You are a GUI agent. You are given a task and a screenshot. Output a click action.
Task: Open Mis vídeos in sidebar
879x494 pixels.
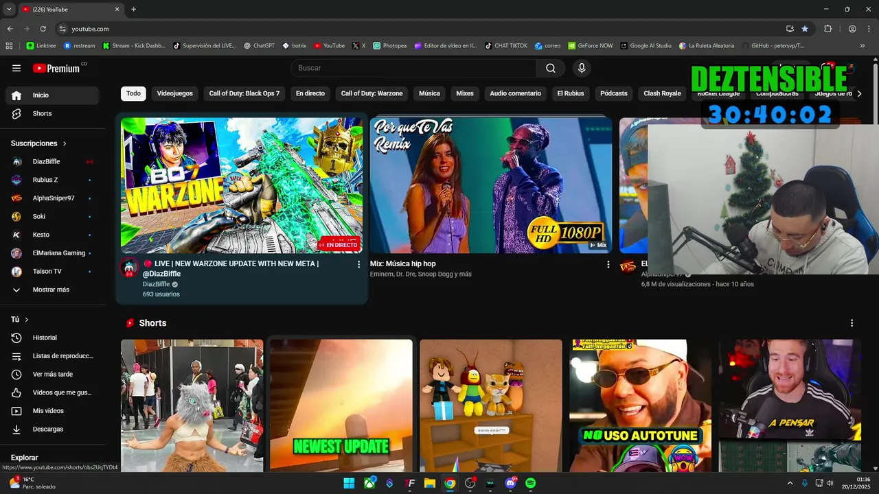(x=52, y=411)
